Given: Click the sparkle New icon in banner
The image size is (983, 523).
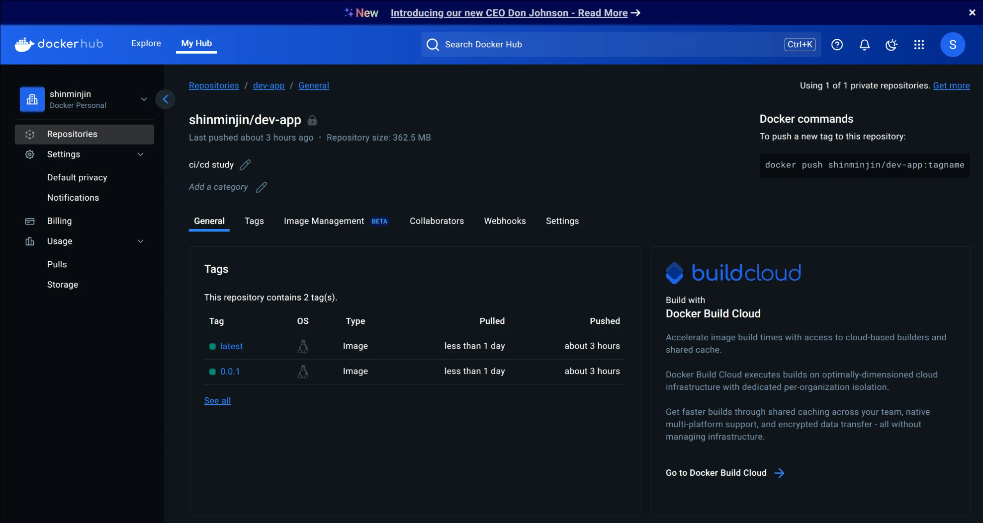Looking at the screenshot, I should click(349, 12).
